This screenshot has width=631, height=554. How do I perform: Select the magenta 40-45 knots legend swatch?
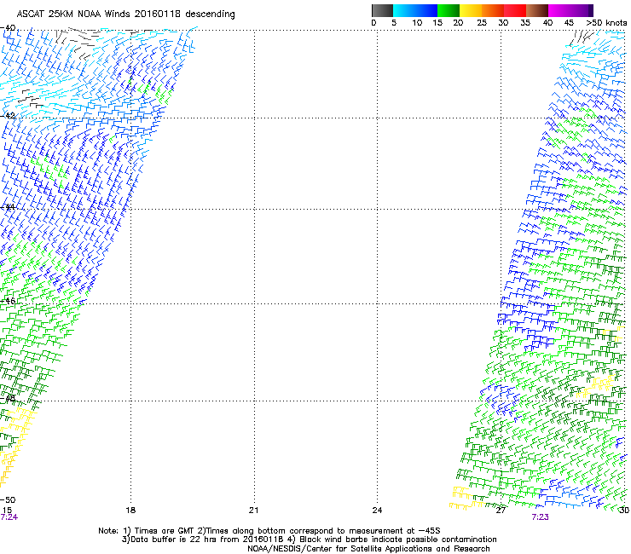tap(559, 10)
